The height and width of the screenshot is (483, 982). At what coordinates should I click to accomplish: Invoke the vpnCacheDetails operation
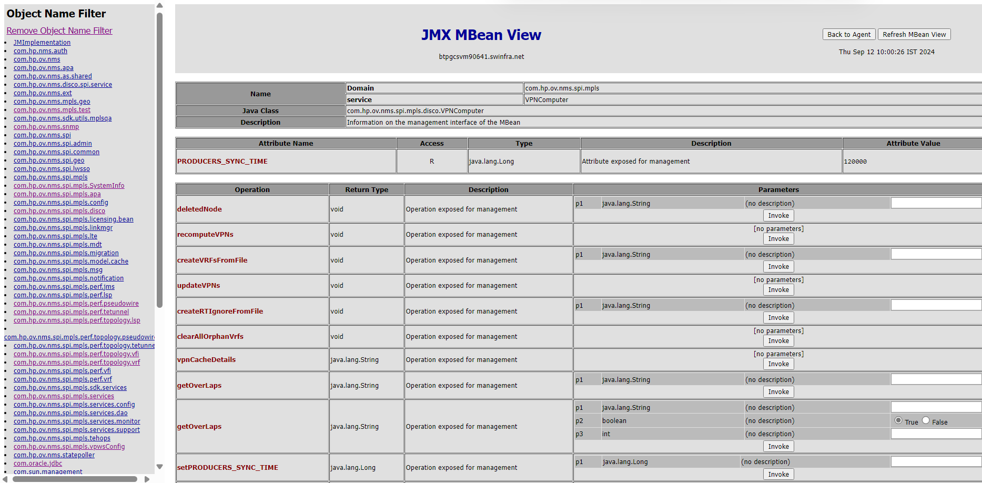point(778,364)
